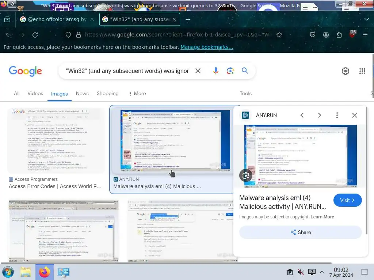Viewport: 374px width, 280px height.
Task: Open 'Malware analysis eml (4) Malicious activity' title
Action: point(282,202)
